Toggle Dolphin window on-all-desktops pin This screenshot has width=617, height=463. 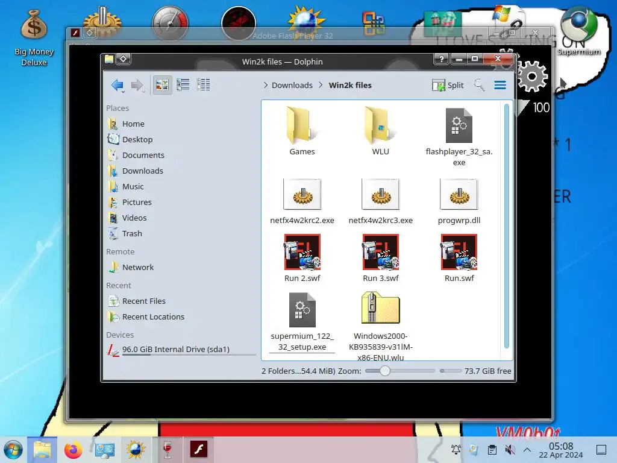pos(123,59)
